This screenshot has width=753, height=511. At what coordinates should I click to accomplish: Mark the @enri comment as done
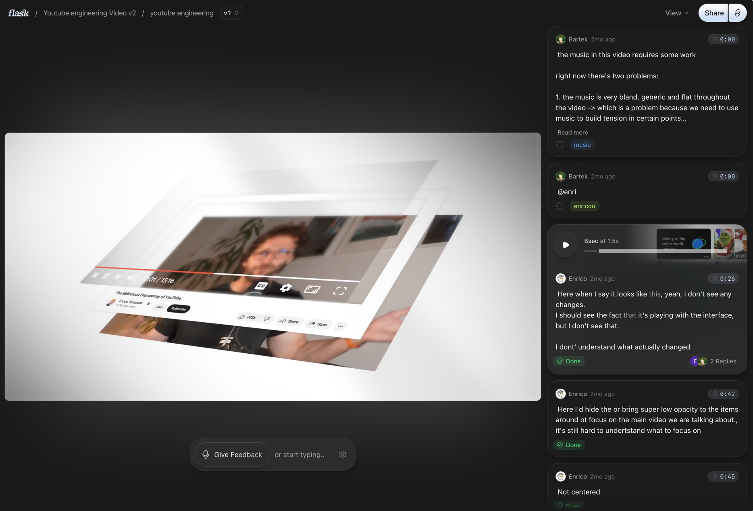point(560,206)
